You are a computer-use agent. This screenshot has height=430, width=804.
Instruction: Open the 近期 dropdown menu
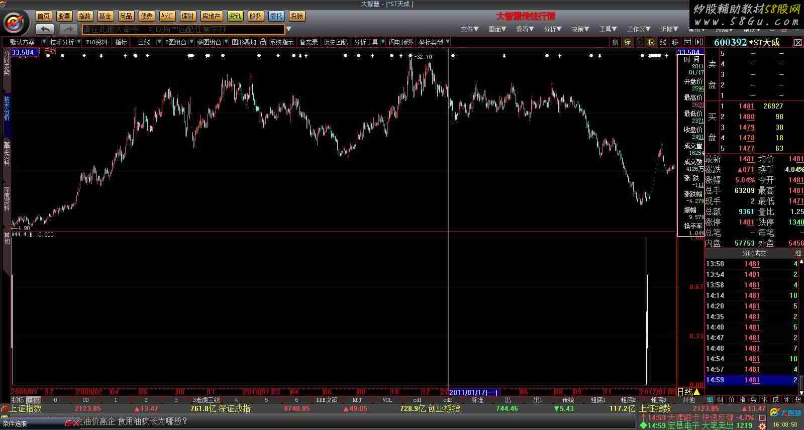point(670,29)
